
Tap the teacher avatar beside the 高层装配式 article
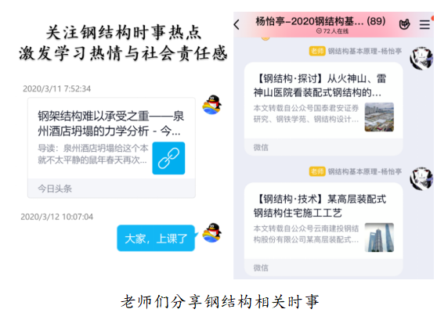pos(421,178)
